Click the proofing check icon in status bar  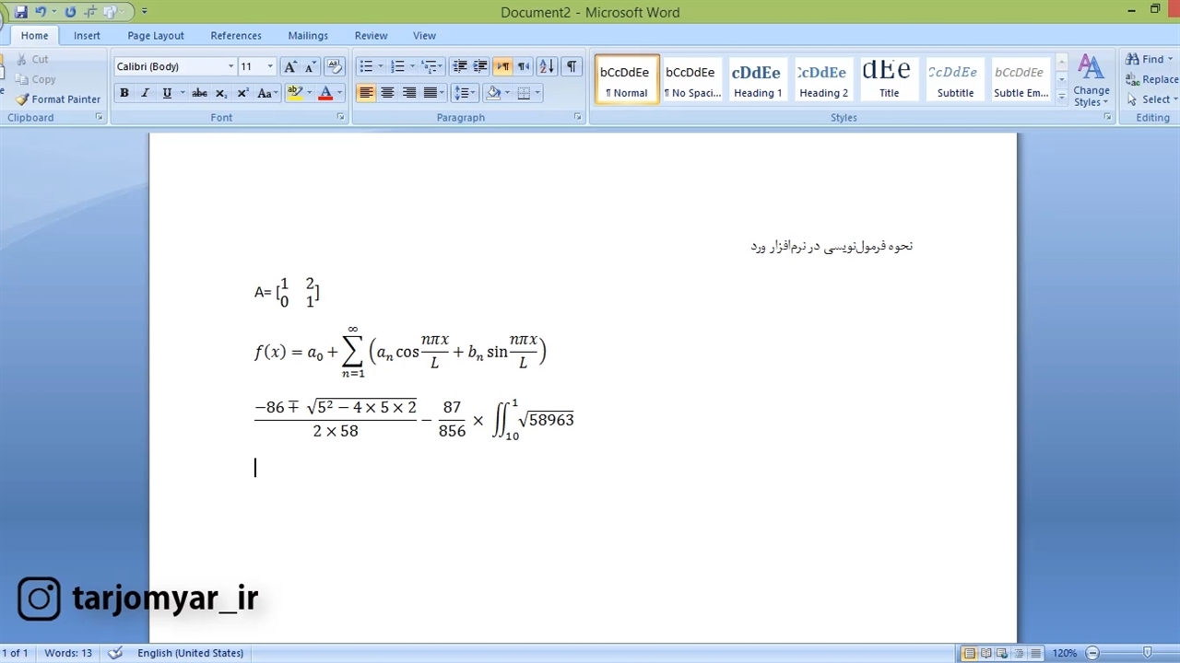[x=115, y=653]
